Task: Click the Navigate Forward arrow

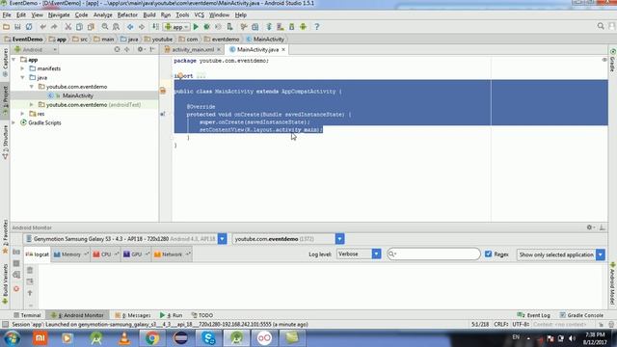Action: [x=142, y=27]
